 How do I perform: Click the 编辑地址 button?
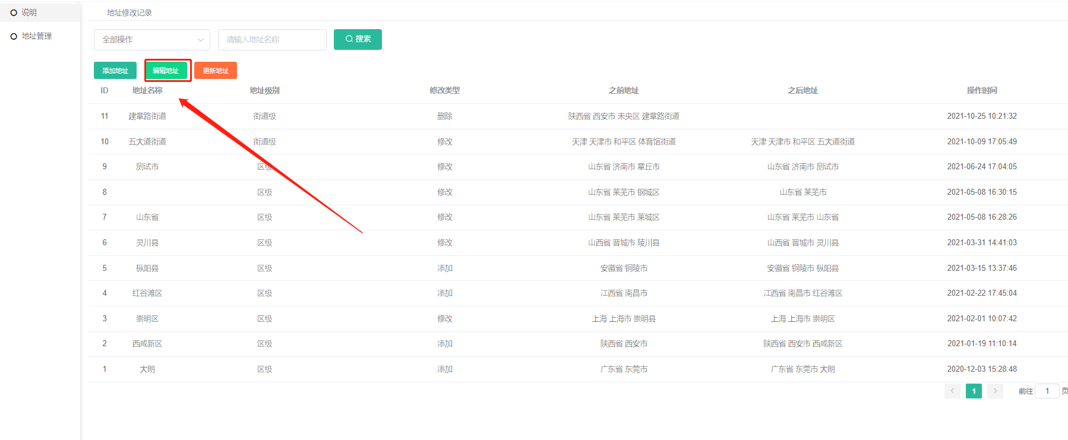point(166,70)
